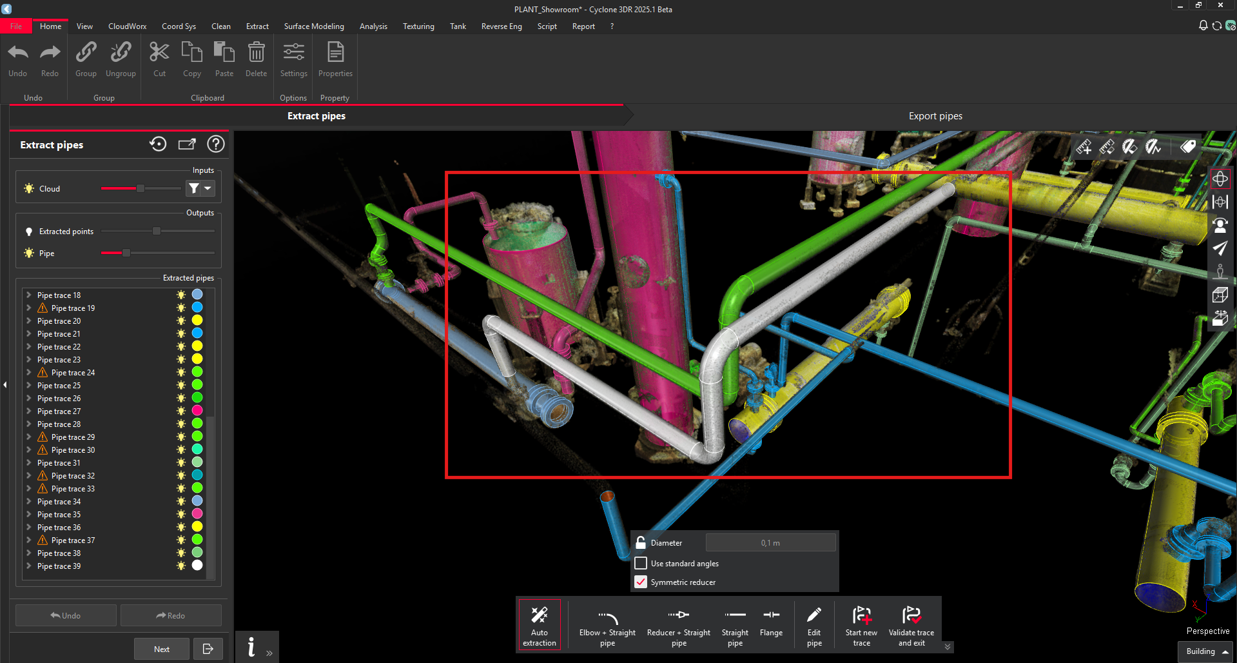This screenshot has height=663, width=1237.
Task: Open the Building navigation mode dropdown
Action: tap(1206, 651)
